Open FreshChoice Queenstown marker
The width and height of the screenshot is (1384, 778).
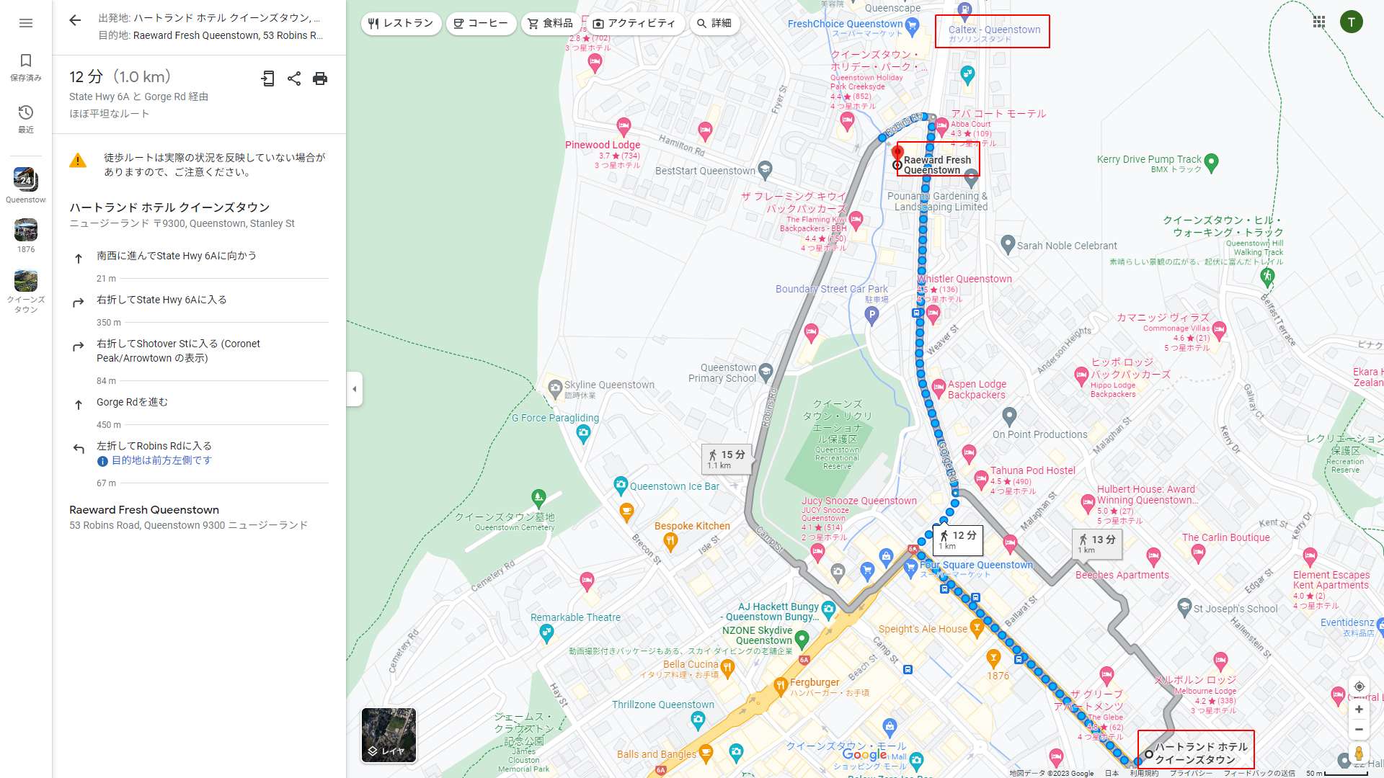[x=912, y=27]
